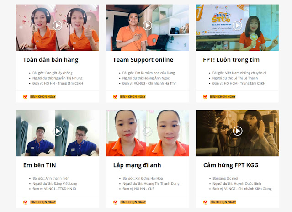Play the Cảm hứng FPT KGG video
The image size is (292, 212).
pos(238,131)
